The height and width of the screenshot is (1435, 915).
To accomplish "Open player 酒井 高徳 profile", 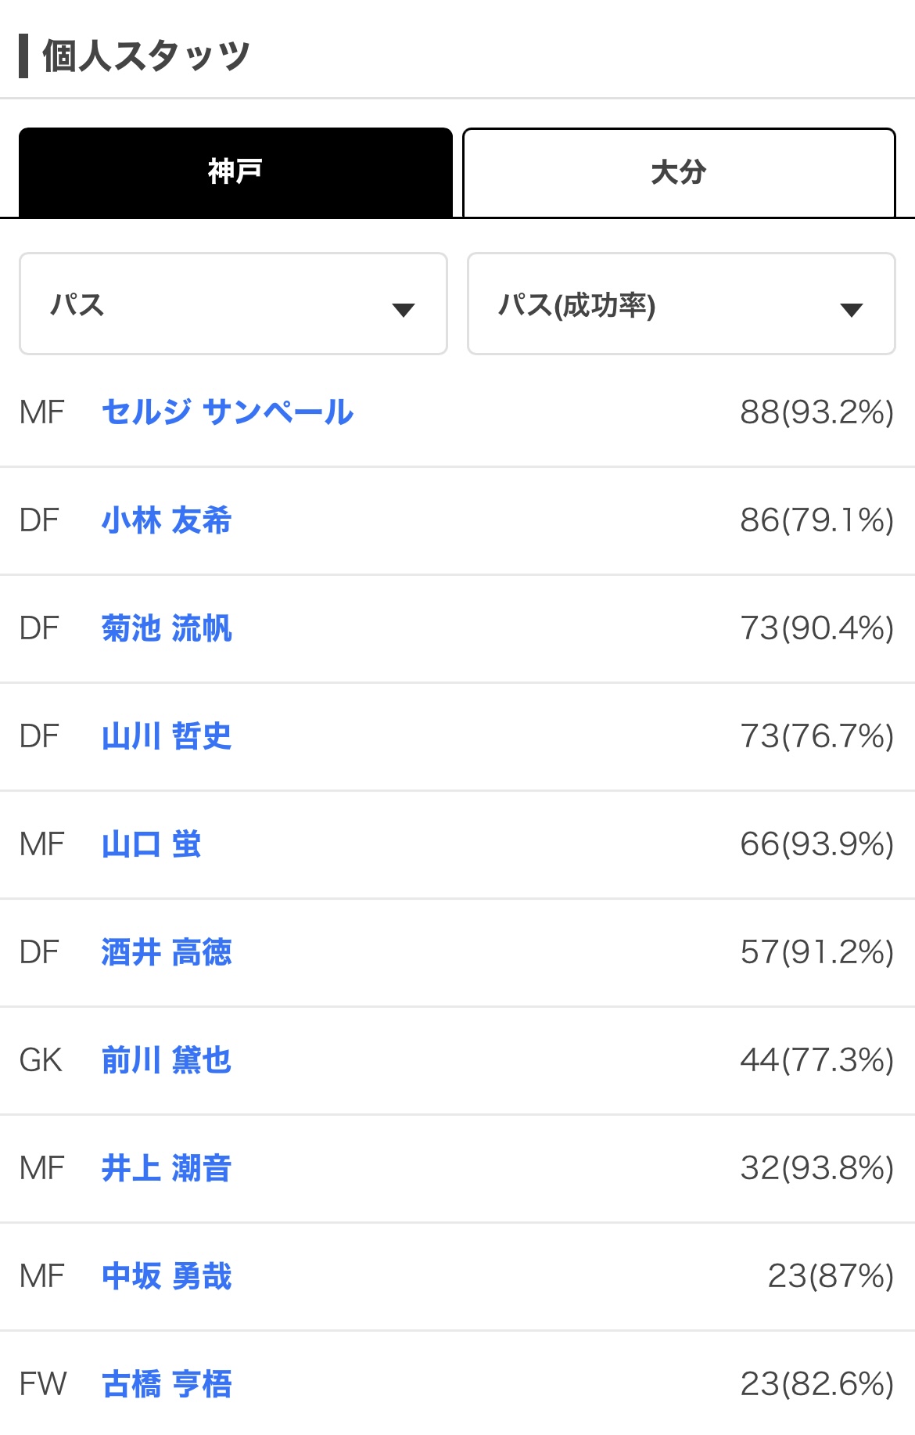I will pyautogui.click(x=167, y=952).
